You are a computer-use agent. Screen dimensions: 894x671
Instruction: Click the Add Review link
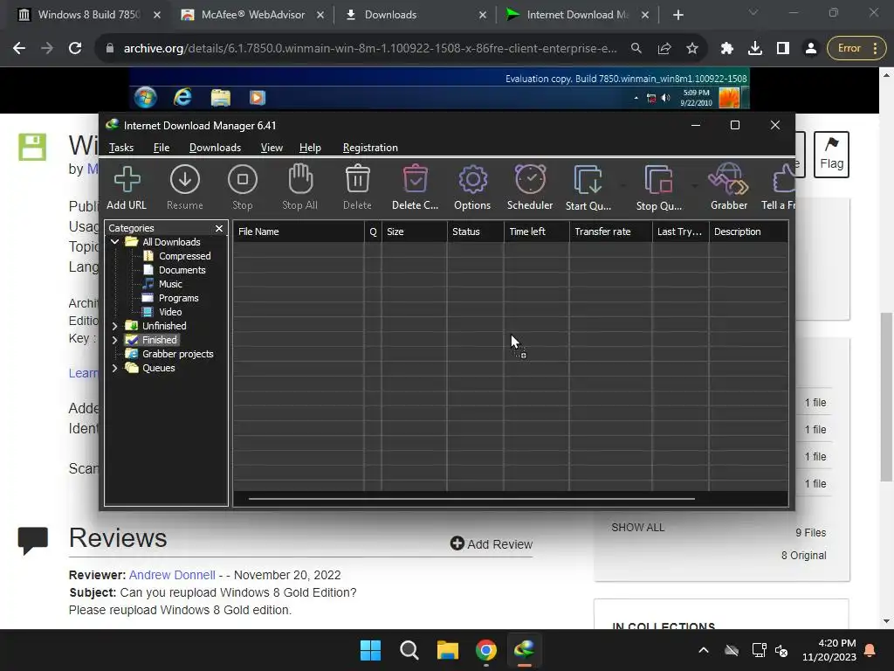(x=491, y=543)
